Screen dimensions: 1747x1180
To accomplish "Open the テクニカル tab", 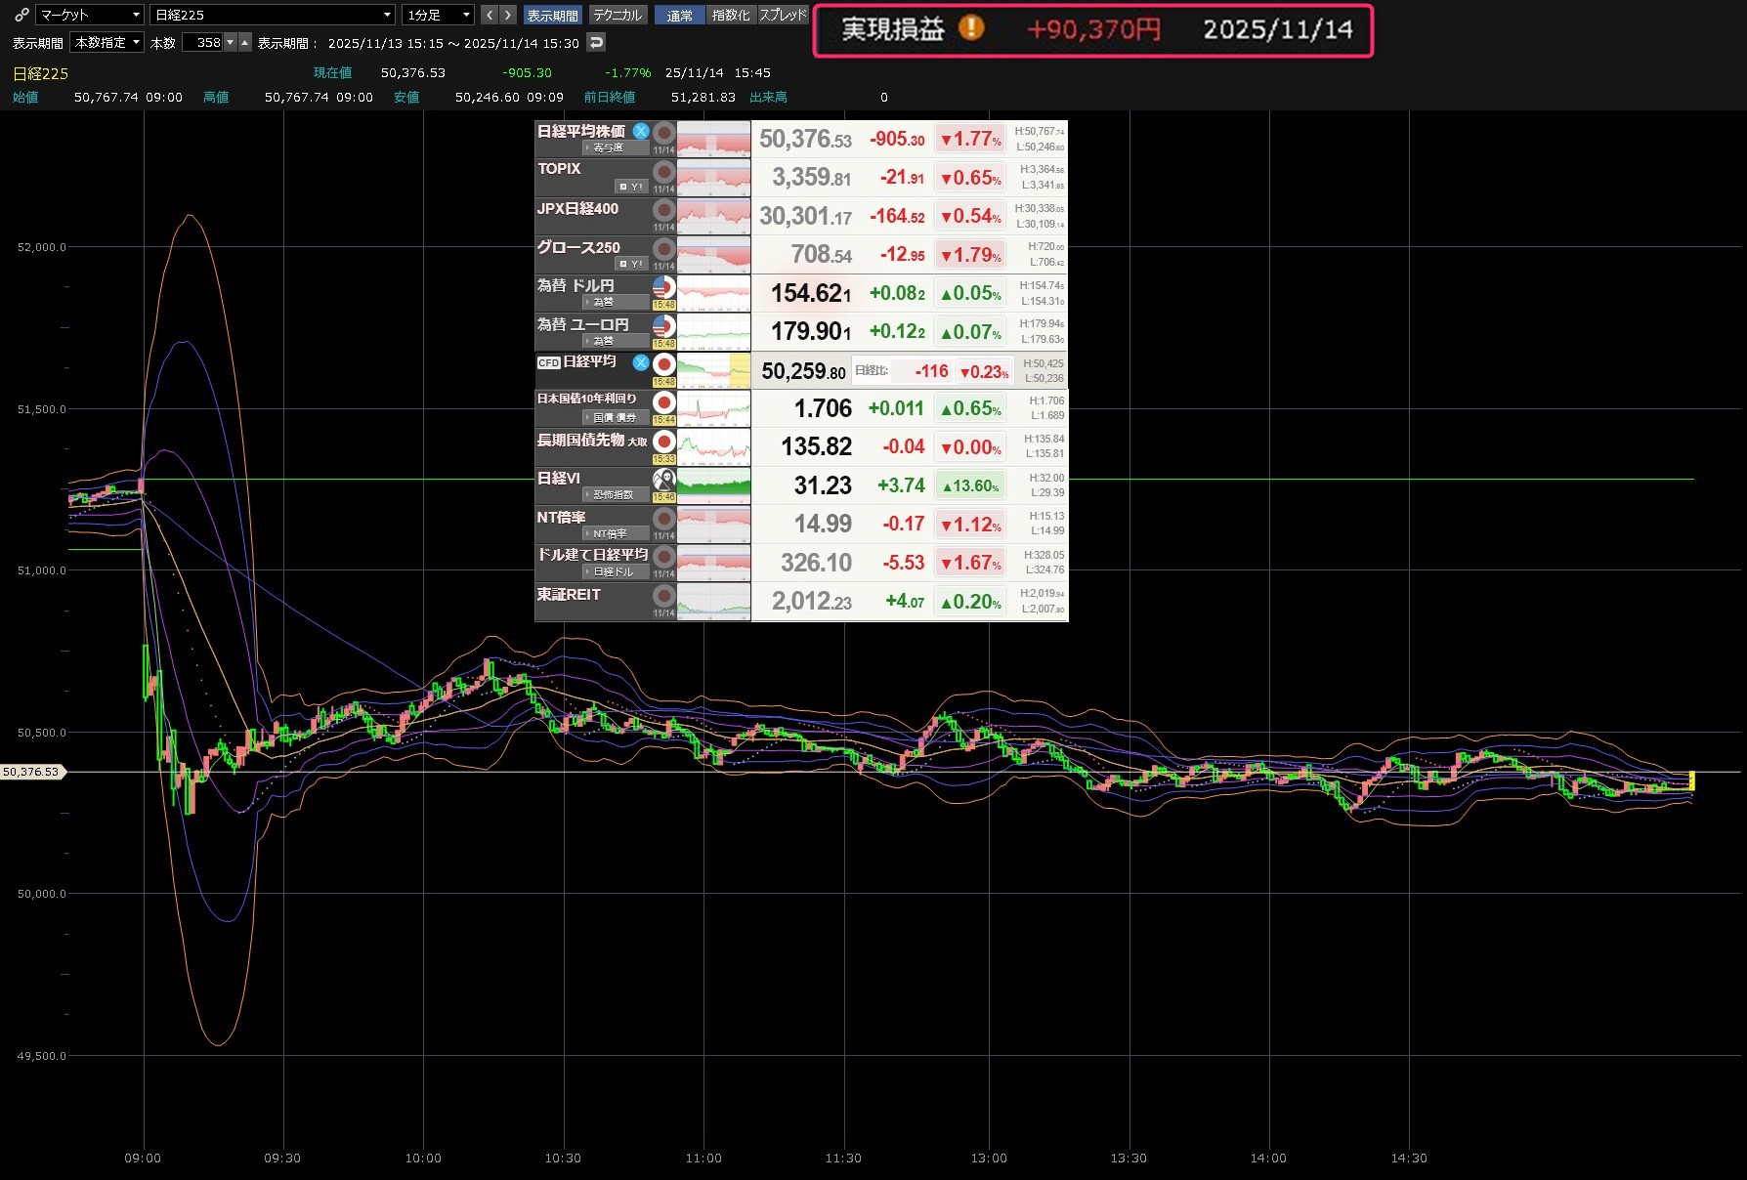I will click(618, 15).
